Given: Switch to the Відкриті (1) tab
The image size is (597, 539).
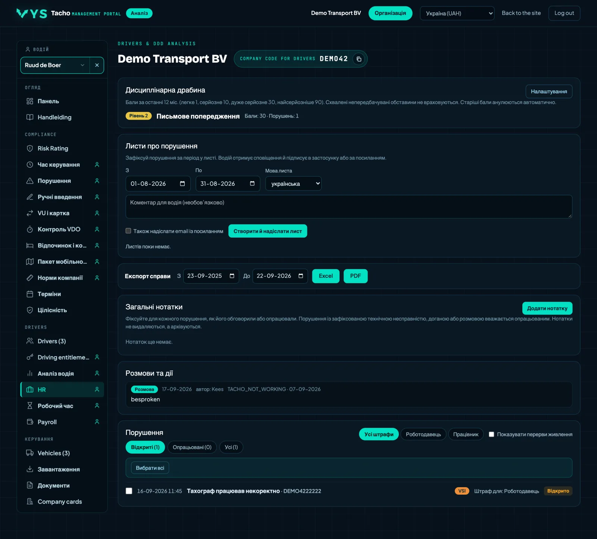Looking at the screenshot, I should [x=145, y=447].
